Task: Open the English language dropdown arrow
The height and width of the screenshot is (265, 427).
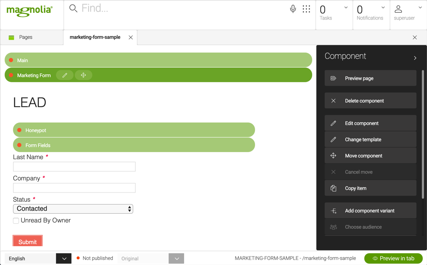Action: click(x=64, y=258)
